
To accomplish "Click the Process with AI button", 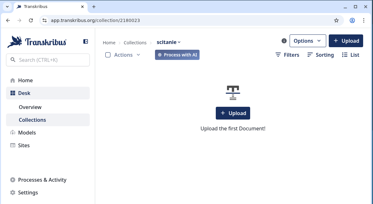I will pos(177,55).
